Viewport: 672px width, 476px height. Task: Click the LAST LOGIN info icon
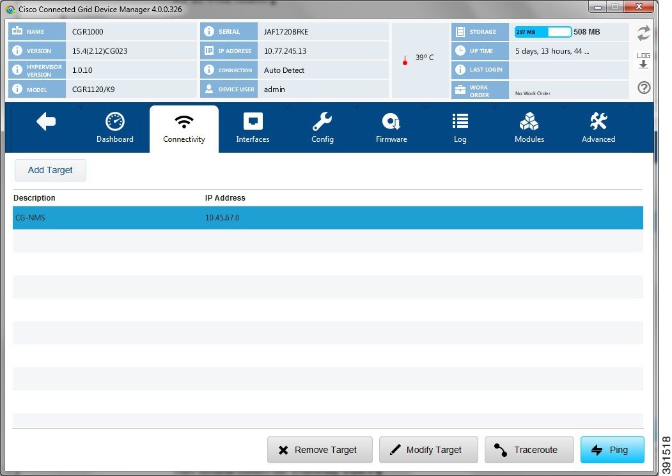tap(460, 70)
